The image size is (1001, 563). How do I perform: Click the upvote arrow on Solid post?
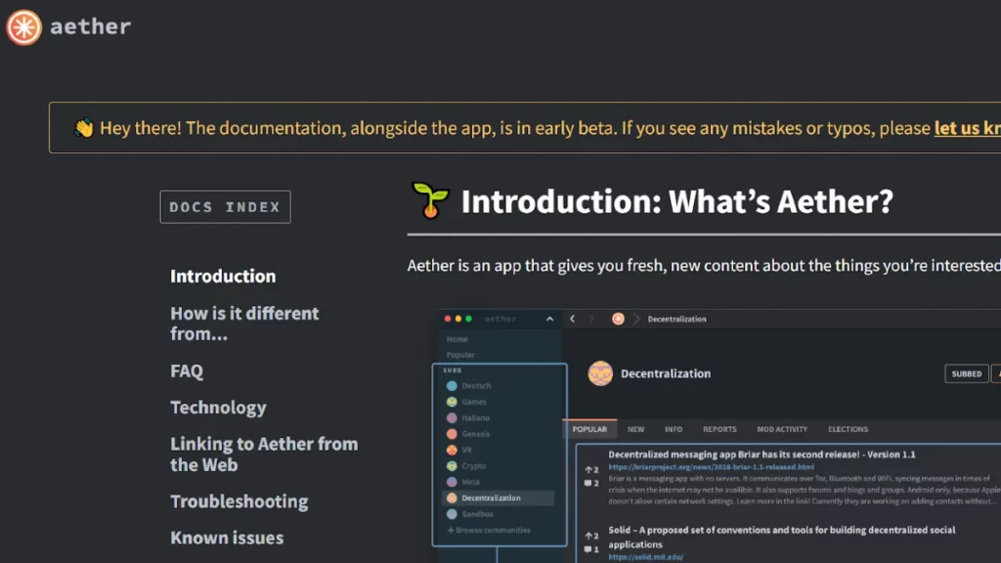588,536
